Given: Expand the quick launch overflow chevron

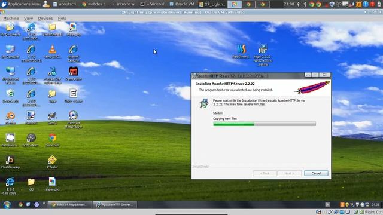Looking at the screenshot, I should tap(44, 204).
